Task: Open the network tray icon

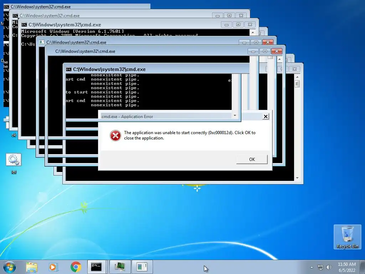Action: pyautogui.click(x=320, y=267)
